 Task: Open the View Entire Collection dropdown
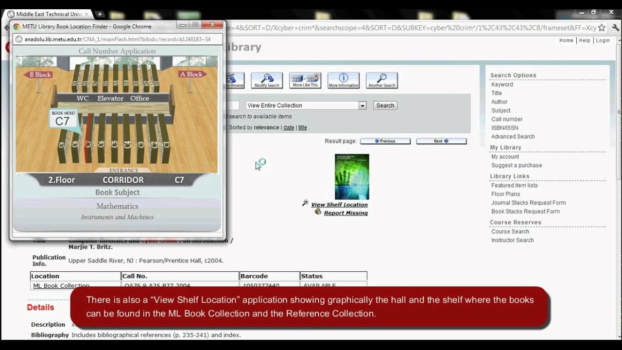(x=306, y=105)
